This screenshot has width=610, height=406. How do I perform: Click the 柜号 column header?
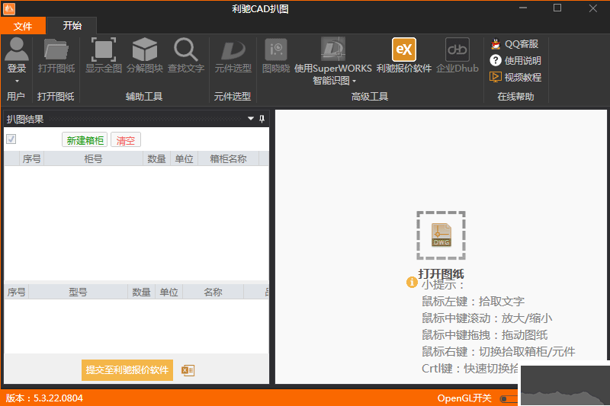point(93,158)
